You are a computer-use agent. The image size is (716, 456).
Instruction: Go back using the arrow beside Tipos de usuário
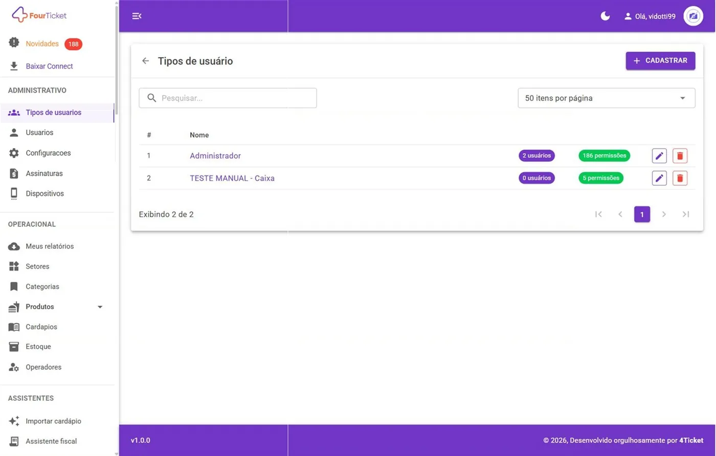tap(146, 61)
